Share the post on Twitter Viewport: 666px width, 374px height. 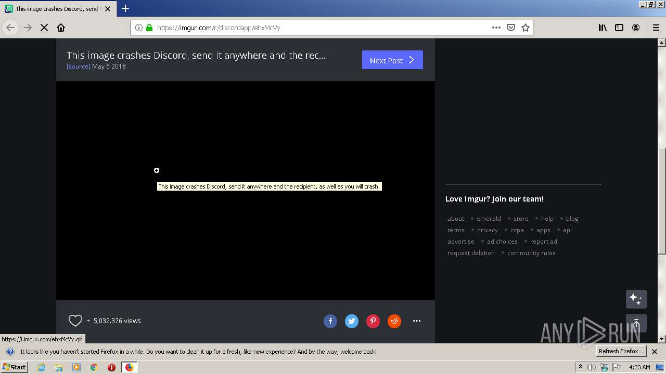tap(352, 321)
